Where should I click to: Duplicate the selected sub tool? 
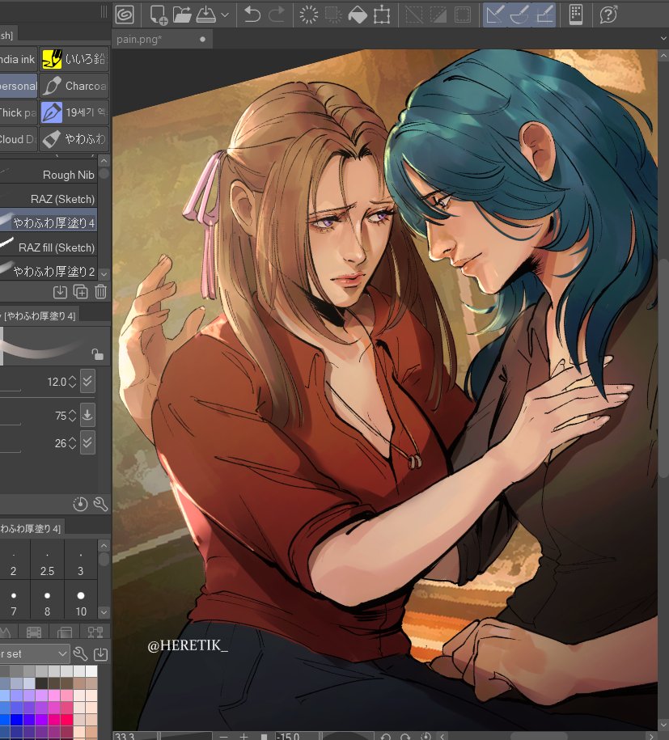pos(80,292)
